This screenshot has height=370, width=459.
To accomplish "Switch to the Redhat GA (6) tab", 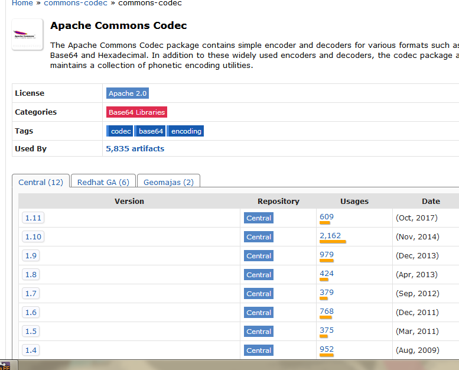I will (103, 182).
